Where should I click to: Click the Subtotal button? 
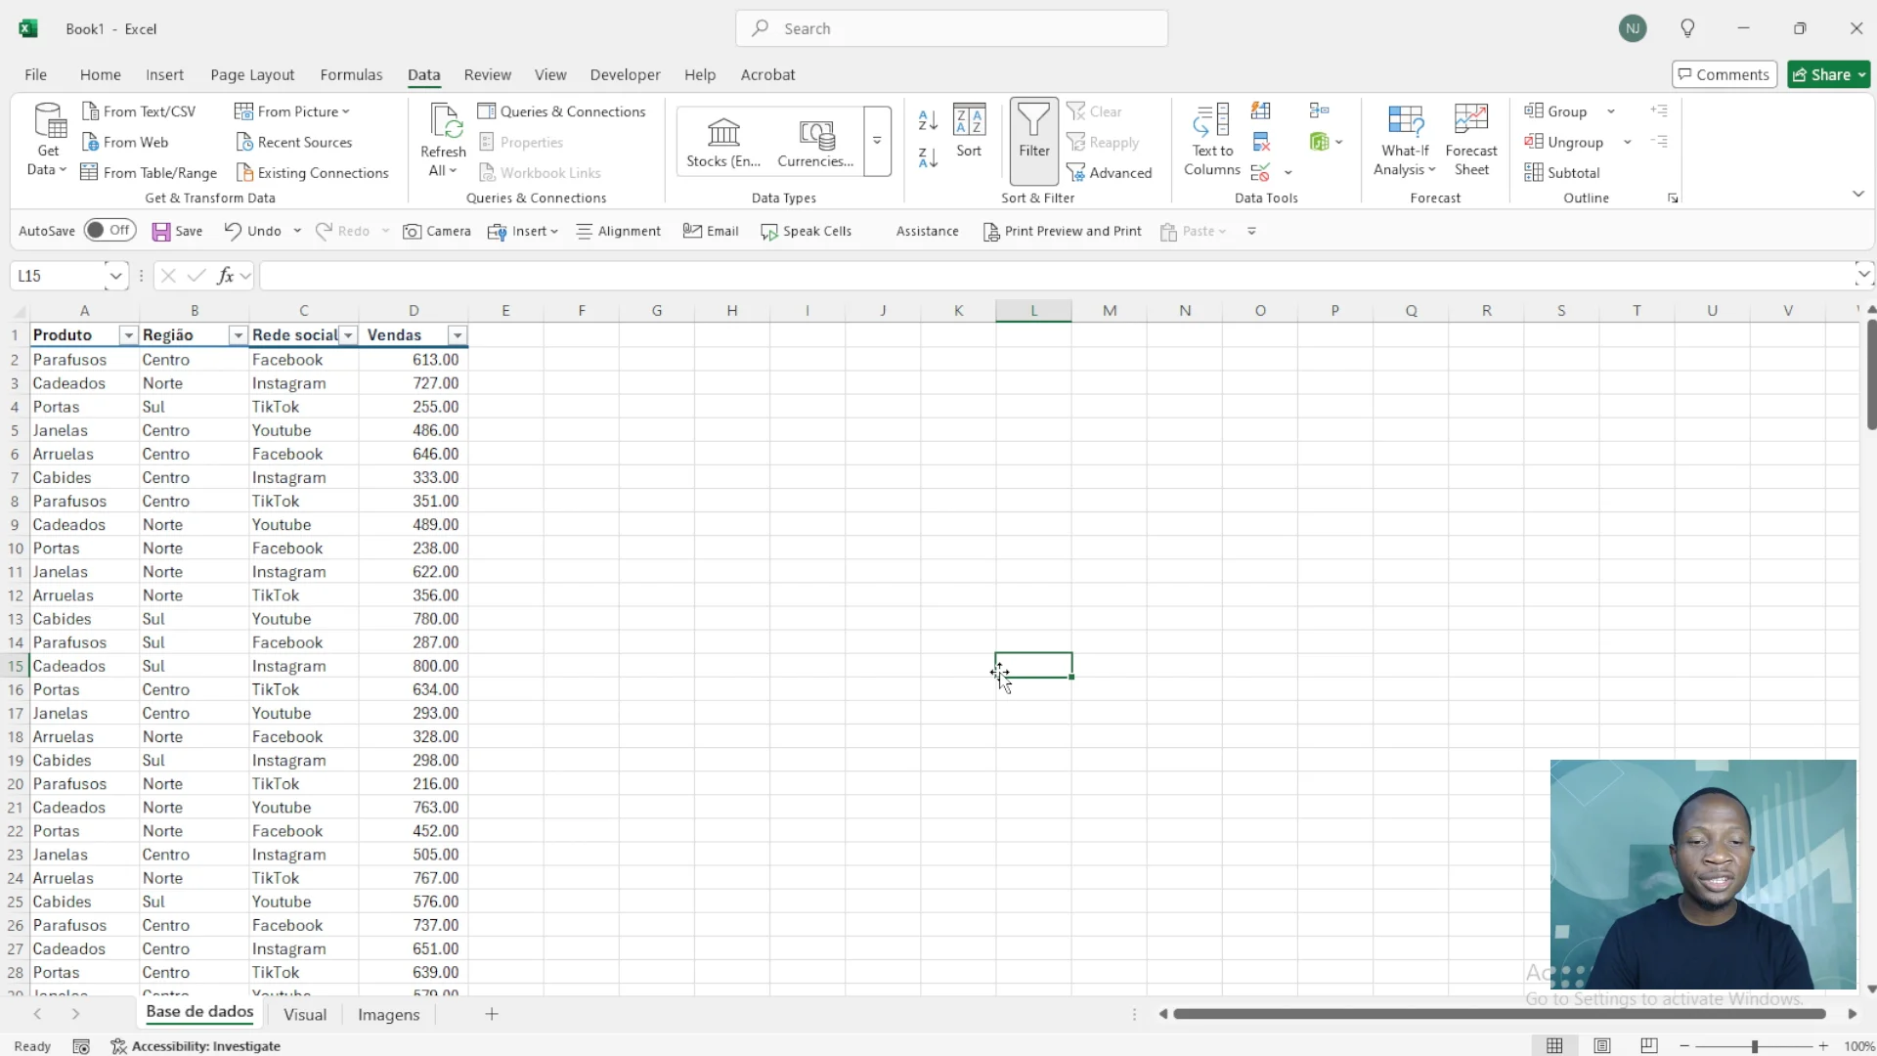coord(1562,173)
